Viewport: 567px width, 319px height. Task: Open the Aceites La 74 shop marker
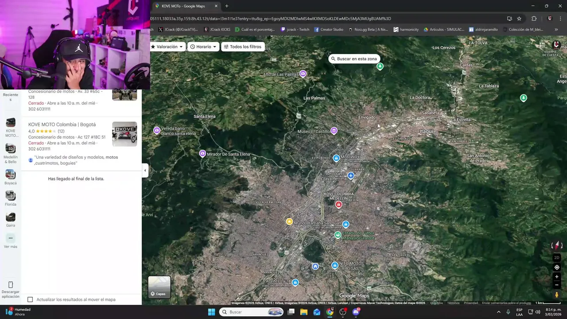click(295, 282)
